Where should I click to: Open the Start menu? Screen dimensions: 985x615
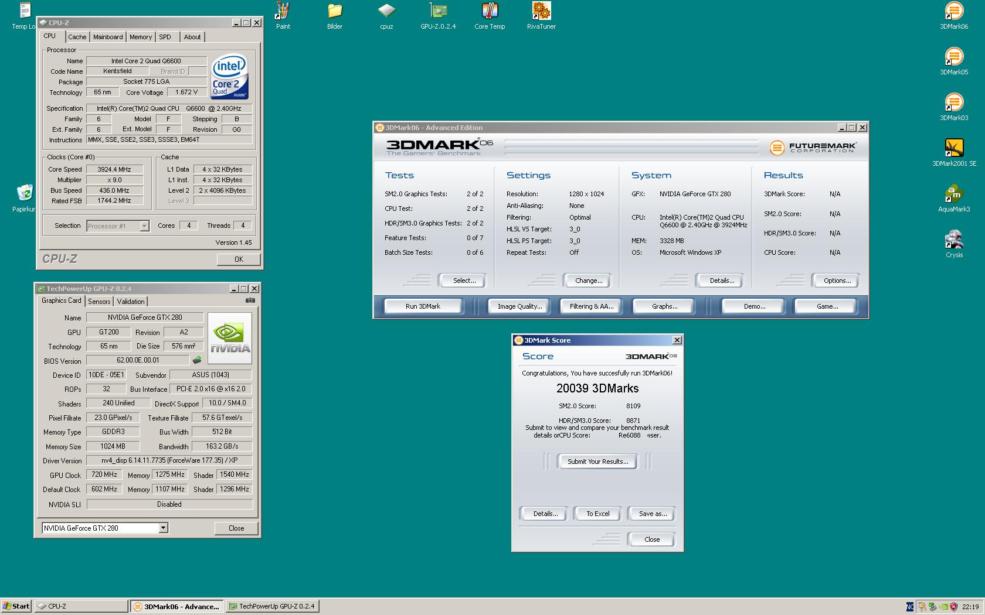pos(16,606)
